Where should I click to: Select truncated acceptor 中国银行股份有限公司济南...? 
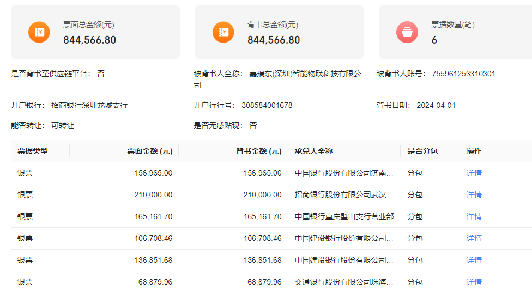click(344, 173)
